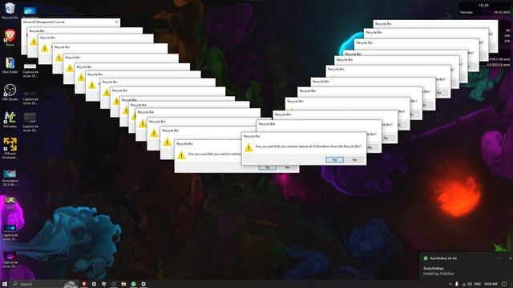Viewport: 513px width, 288px height.
Task: Click Yes in the frontmost Recycle Bin dialog
Action: tap(335, 160)
